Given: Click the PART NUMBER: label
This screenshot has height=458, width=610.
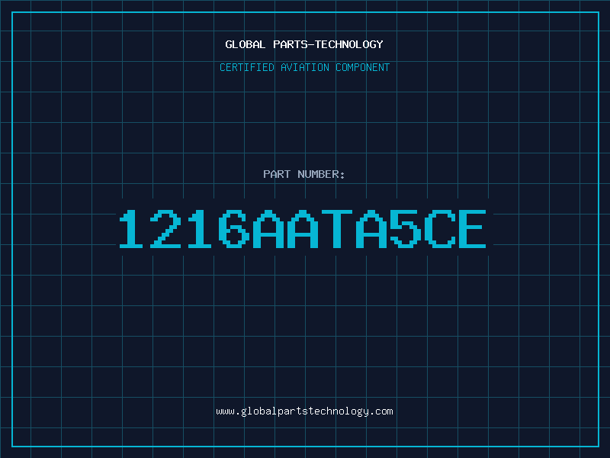Looking at the screenshot, I should click(304, 174).
